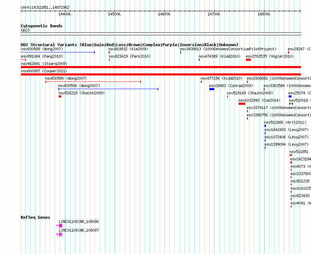Open nsv477154 (Kidd2010) variant label
The height and width of the screenshot is (254, 311).
tap(222, 78)
